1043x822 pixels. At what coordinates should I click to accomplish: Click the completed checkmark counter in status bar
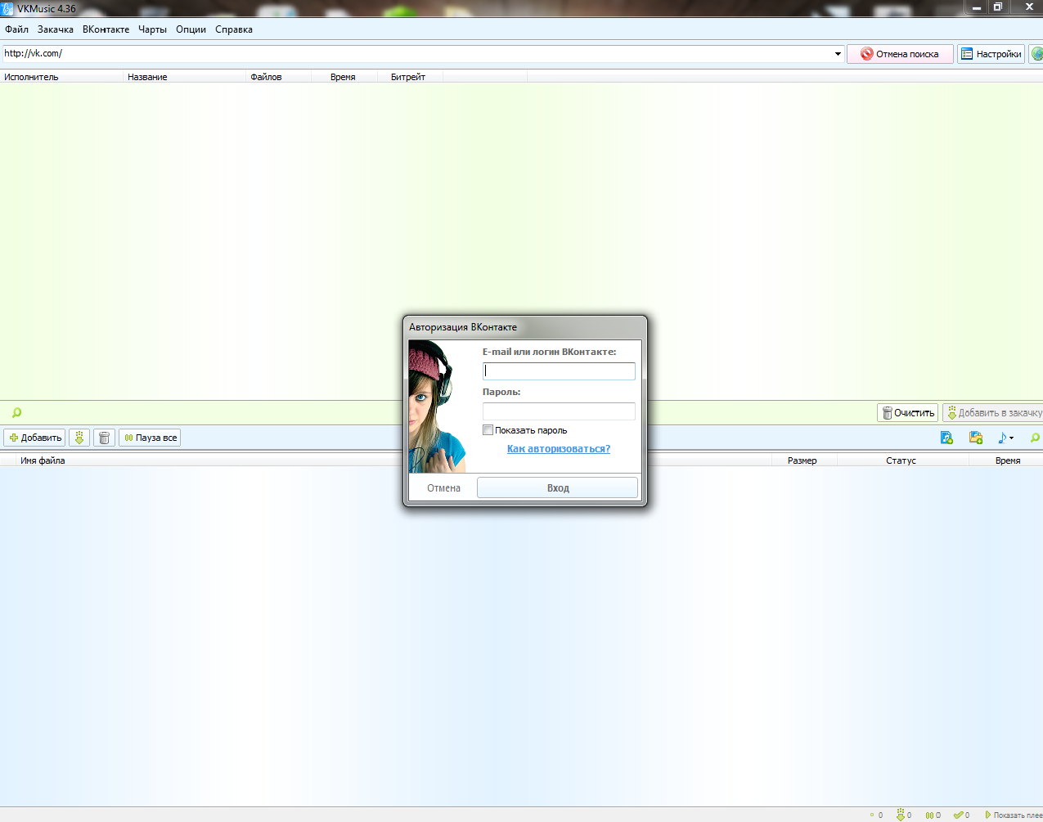coord(962,815)
